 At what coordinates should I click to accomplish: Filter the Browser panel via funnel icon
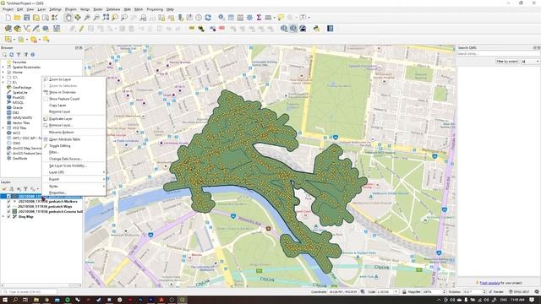[19, 54]
